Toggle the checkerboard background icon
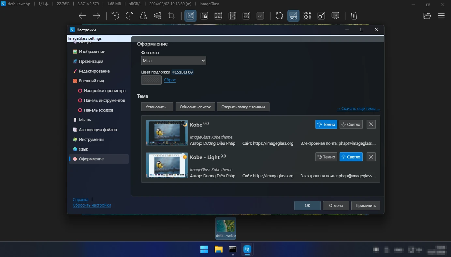 coord(307,16)
